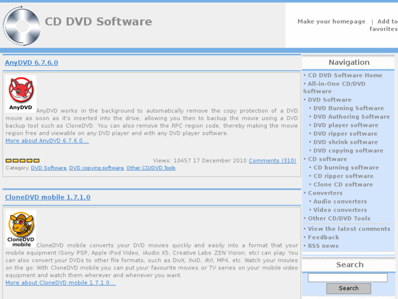Image resolution: width=398 pixels, height=299 pixels.
Task: Click the AnyDVD fox logo image
Action: click(x=21, y=94)
